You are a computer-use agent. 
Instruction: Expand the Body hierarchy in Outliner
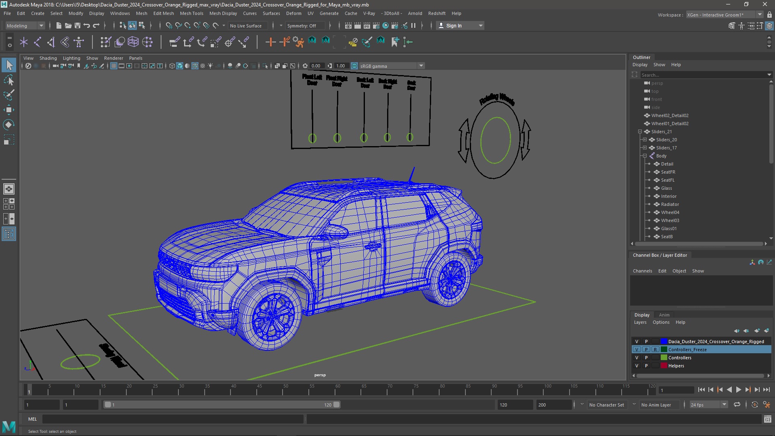(x=644, y=155)
